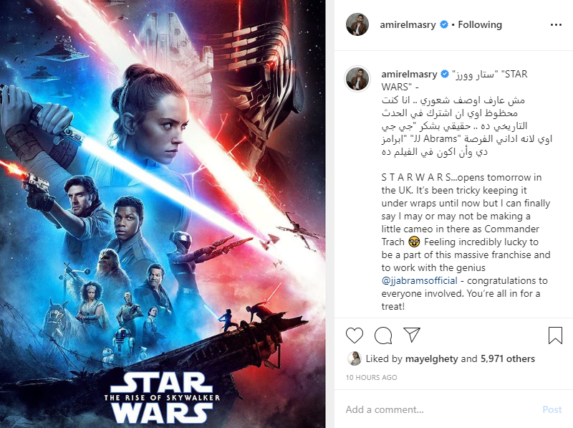573x428 pixels.
Task: View mayelghety's profile from likes
Action: (431, 359)
